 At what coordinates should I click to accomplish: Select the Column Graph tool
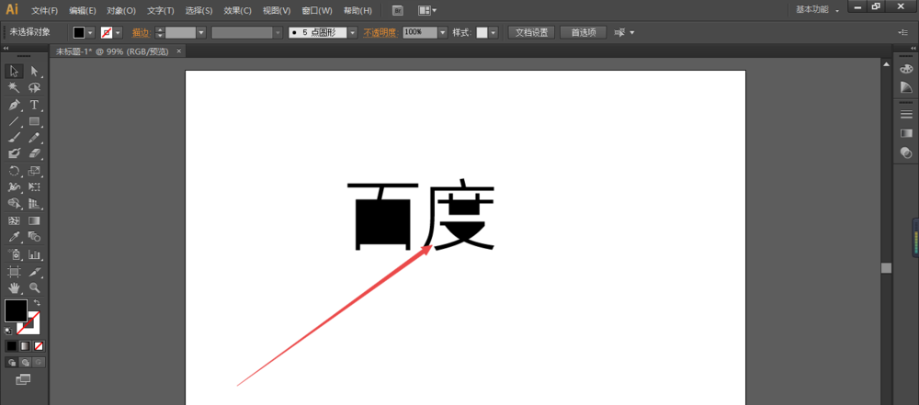pos(34,254)
